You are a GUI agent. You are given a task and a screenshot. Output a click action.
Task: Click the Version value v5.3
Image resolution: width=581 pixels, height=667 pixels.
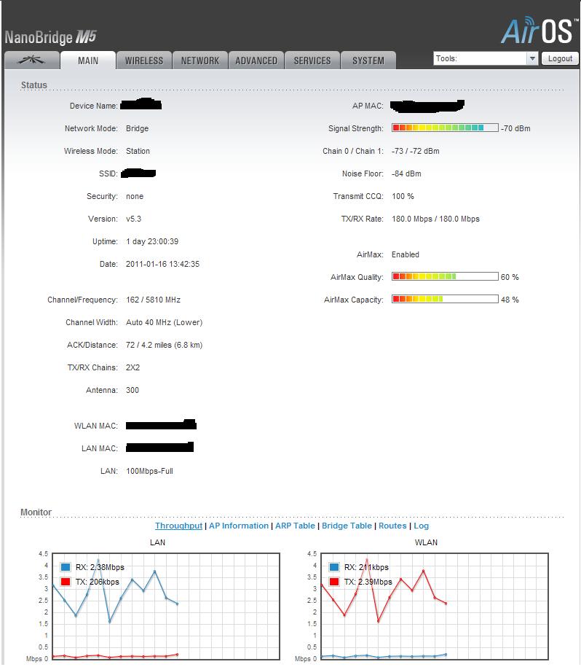(133, 219)
